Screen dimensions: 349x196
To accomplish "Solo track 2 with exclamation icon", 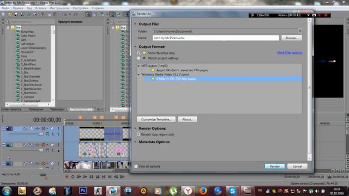I will pos(58,145).
